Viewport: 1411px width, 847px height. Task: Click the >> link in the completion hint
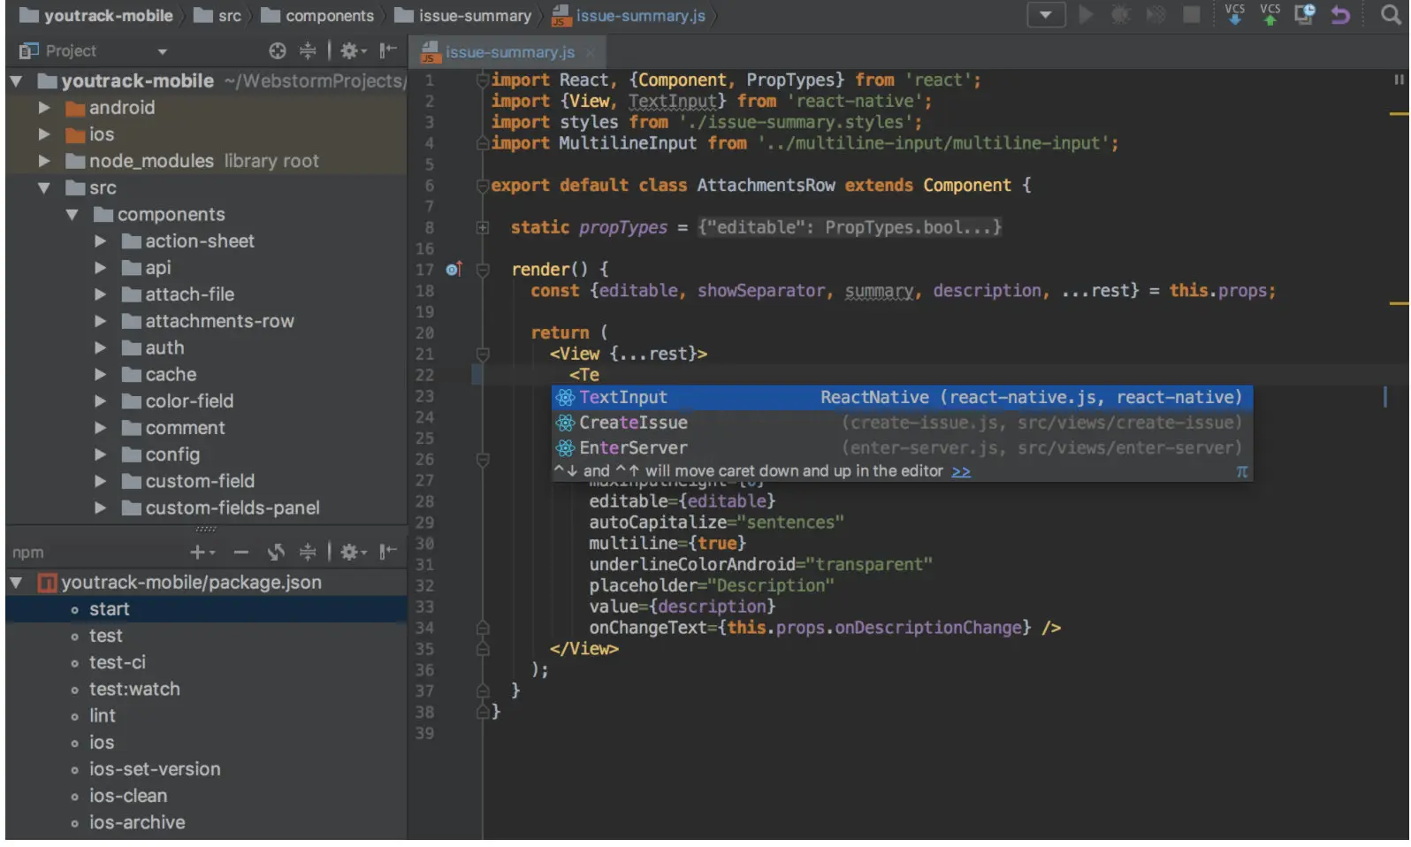click(960, 472)
